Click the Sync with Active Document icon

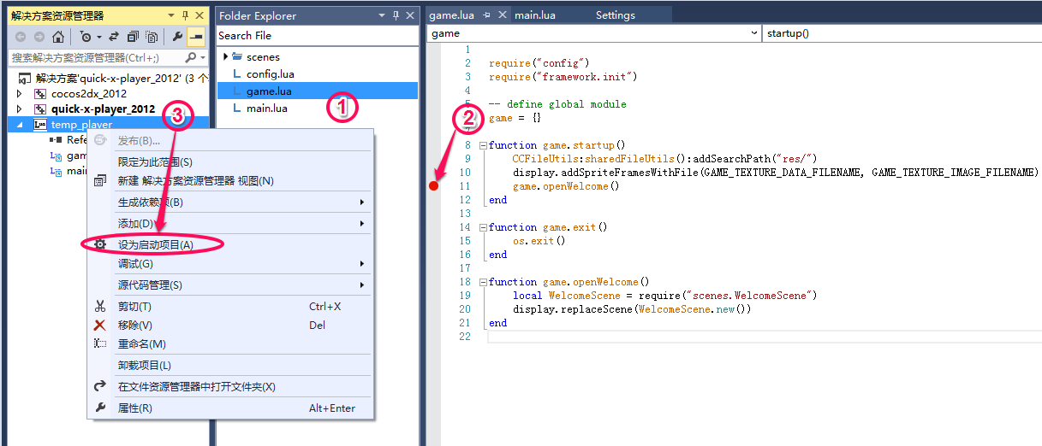coord(115,37)
